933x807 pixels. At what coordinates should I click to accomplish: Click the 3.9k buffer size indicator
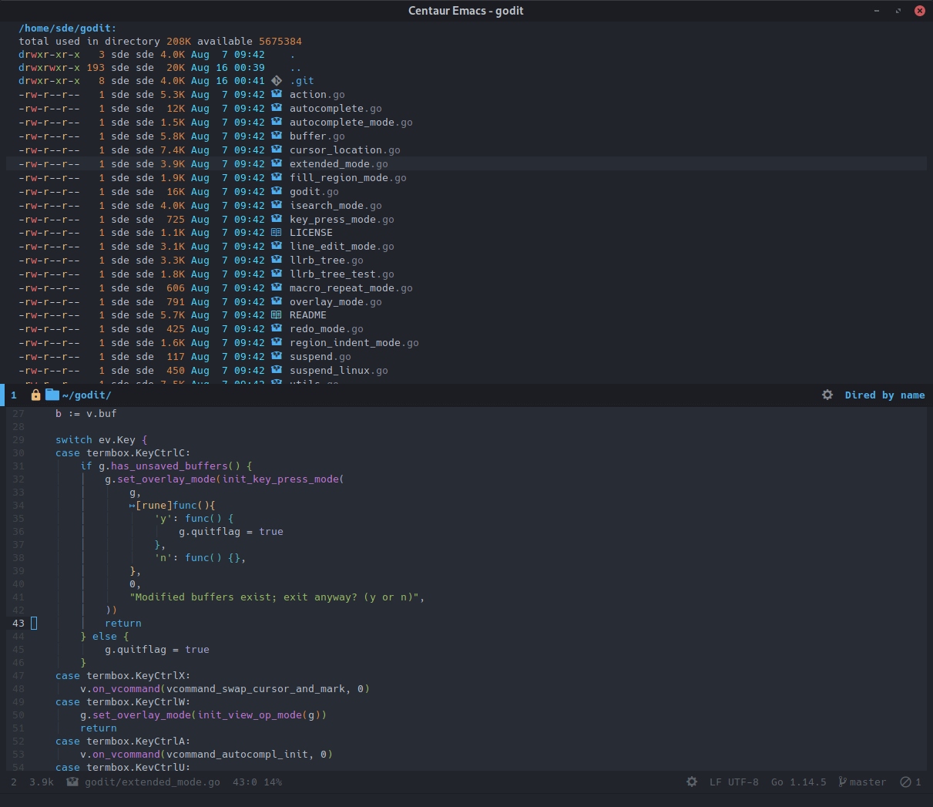point(42,782)
